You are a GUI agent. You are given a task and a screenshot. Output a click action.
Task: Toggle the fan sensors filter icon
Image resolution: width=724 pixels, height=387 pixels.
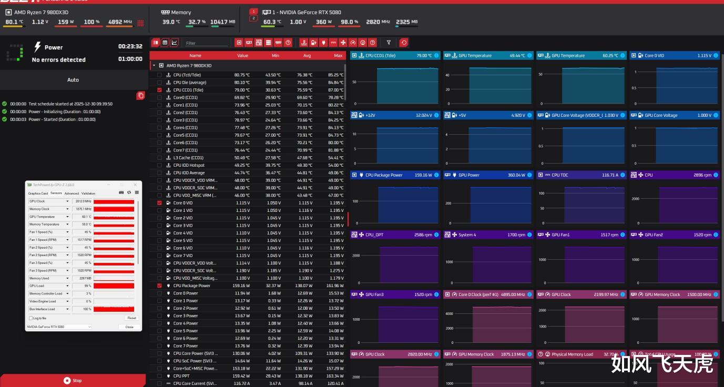pos(343,43)
